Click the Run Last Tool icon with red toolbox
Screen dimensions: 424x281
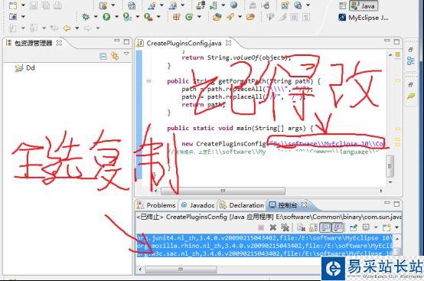click(x=148, y=17)
